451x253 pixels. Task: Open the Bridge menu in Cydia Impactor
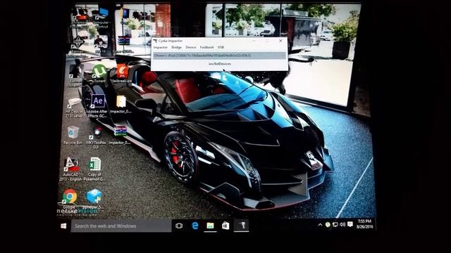pos(176,47)
